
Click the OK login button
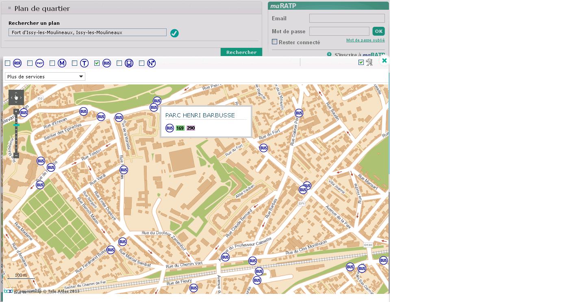tap(378, 31)
